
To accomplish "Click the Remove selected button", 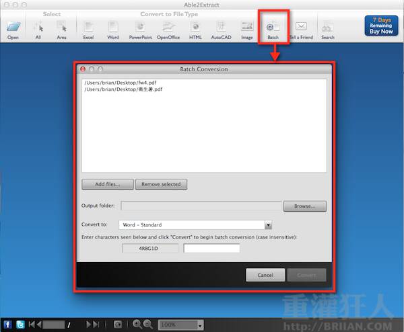I will 162,184.
